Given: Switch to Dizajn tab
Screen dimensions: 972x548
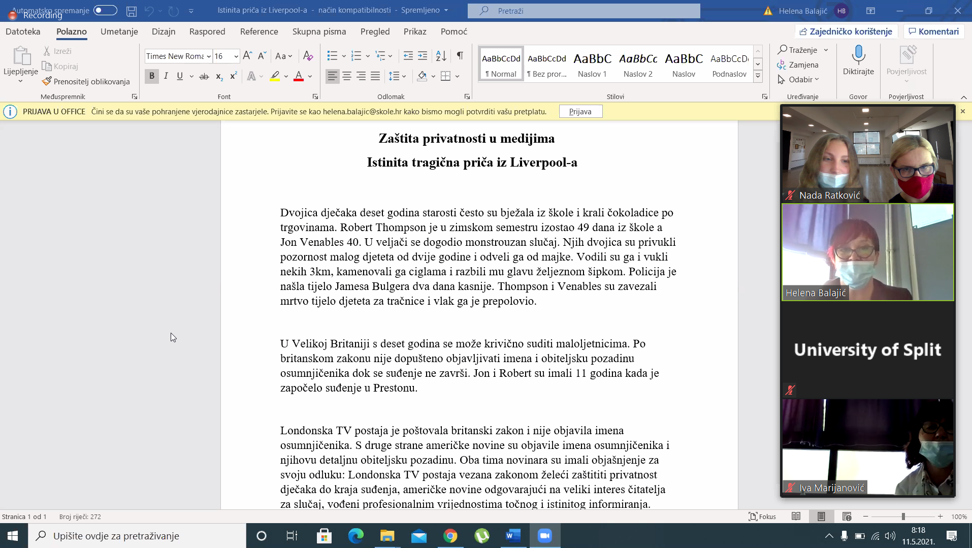Looking at the screenshot, I should pyautogui.click(x=164, y=31).
